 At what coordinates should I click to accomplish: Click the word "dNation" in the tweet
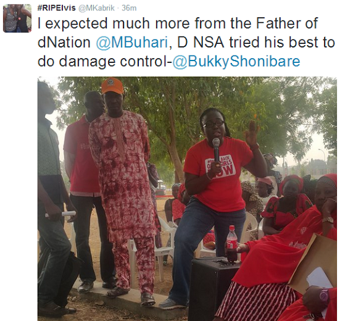[x=64, y=43]
